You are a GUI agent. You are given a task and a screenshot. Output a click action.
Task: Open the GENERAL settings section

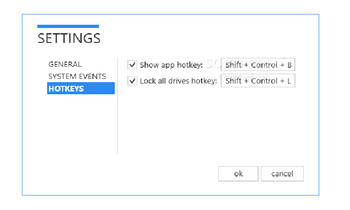click(65, 64)
